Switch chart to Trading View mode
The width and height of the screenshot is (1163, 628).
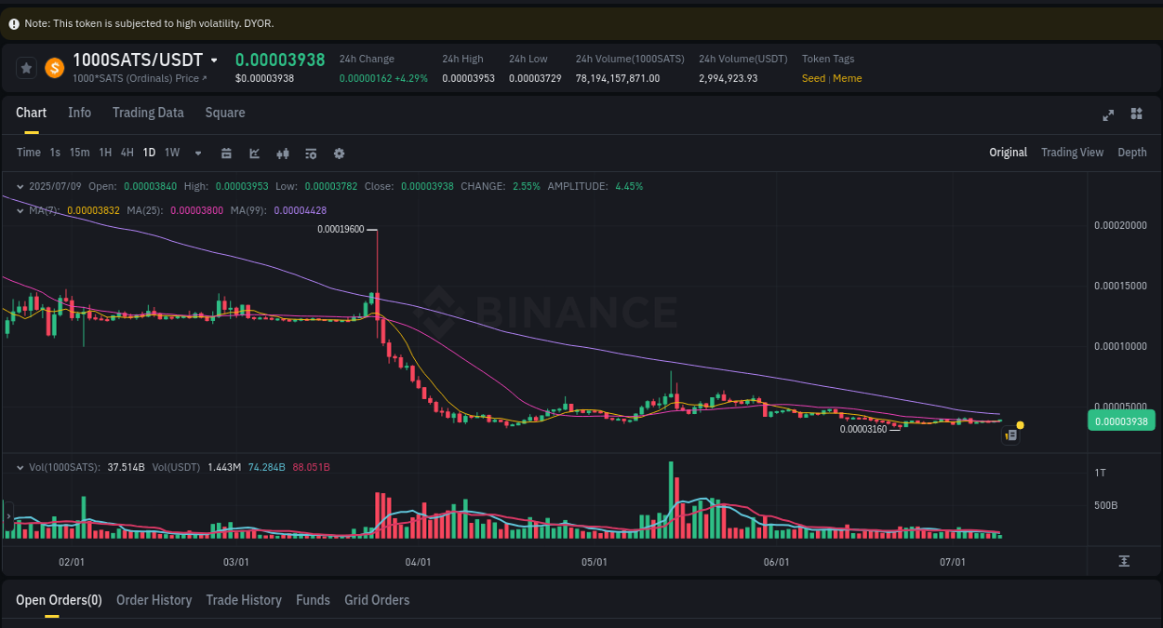click(x=1072, y=152)
